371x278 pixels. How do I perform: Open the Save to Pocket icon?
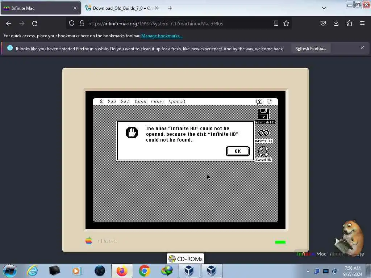323,23
